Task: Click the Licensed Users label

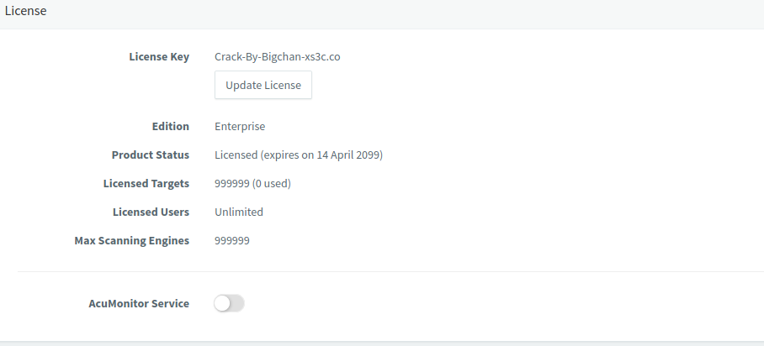Action: click(151, 212)
